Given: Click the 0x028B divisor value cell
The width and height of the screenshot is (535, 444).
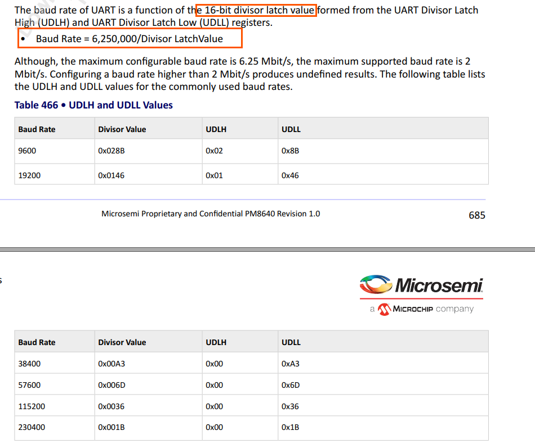Looking at the screenshot, I should (149, 151).
